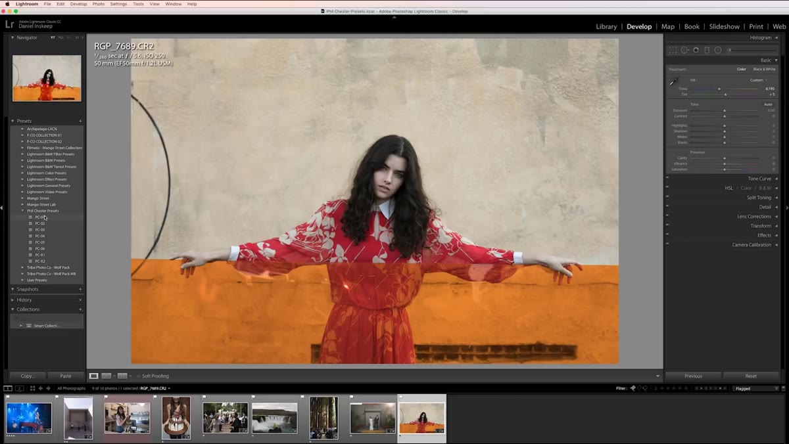Click the PC-02 preset icon
Screen dimensions: 789x444
pos(30,223)
